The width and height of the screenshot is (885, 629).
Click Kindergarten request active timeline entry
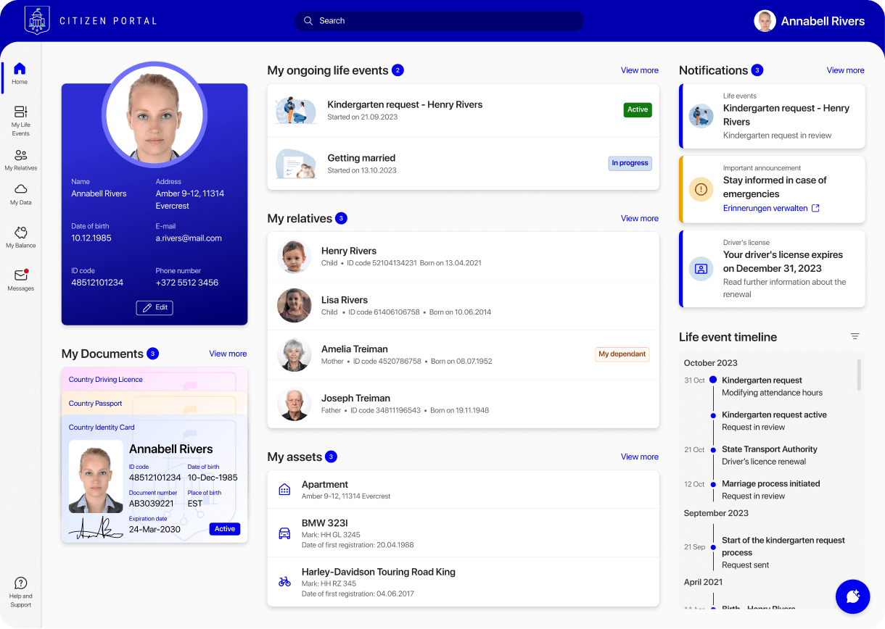pos(774,421)
